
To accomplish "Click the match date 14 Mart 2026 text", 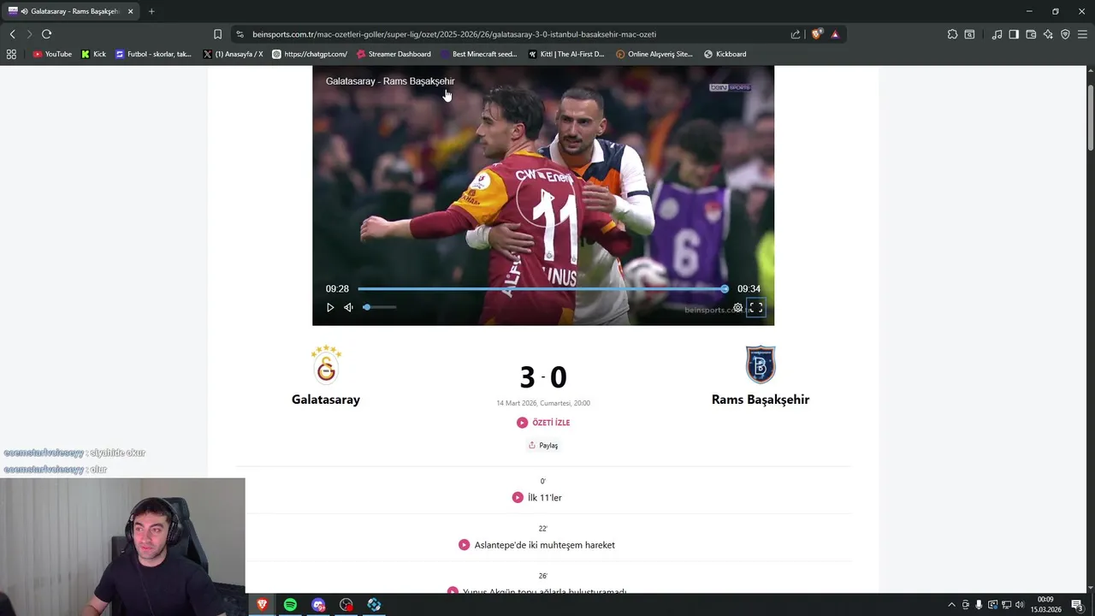I will (x=543, y=403).
